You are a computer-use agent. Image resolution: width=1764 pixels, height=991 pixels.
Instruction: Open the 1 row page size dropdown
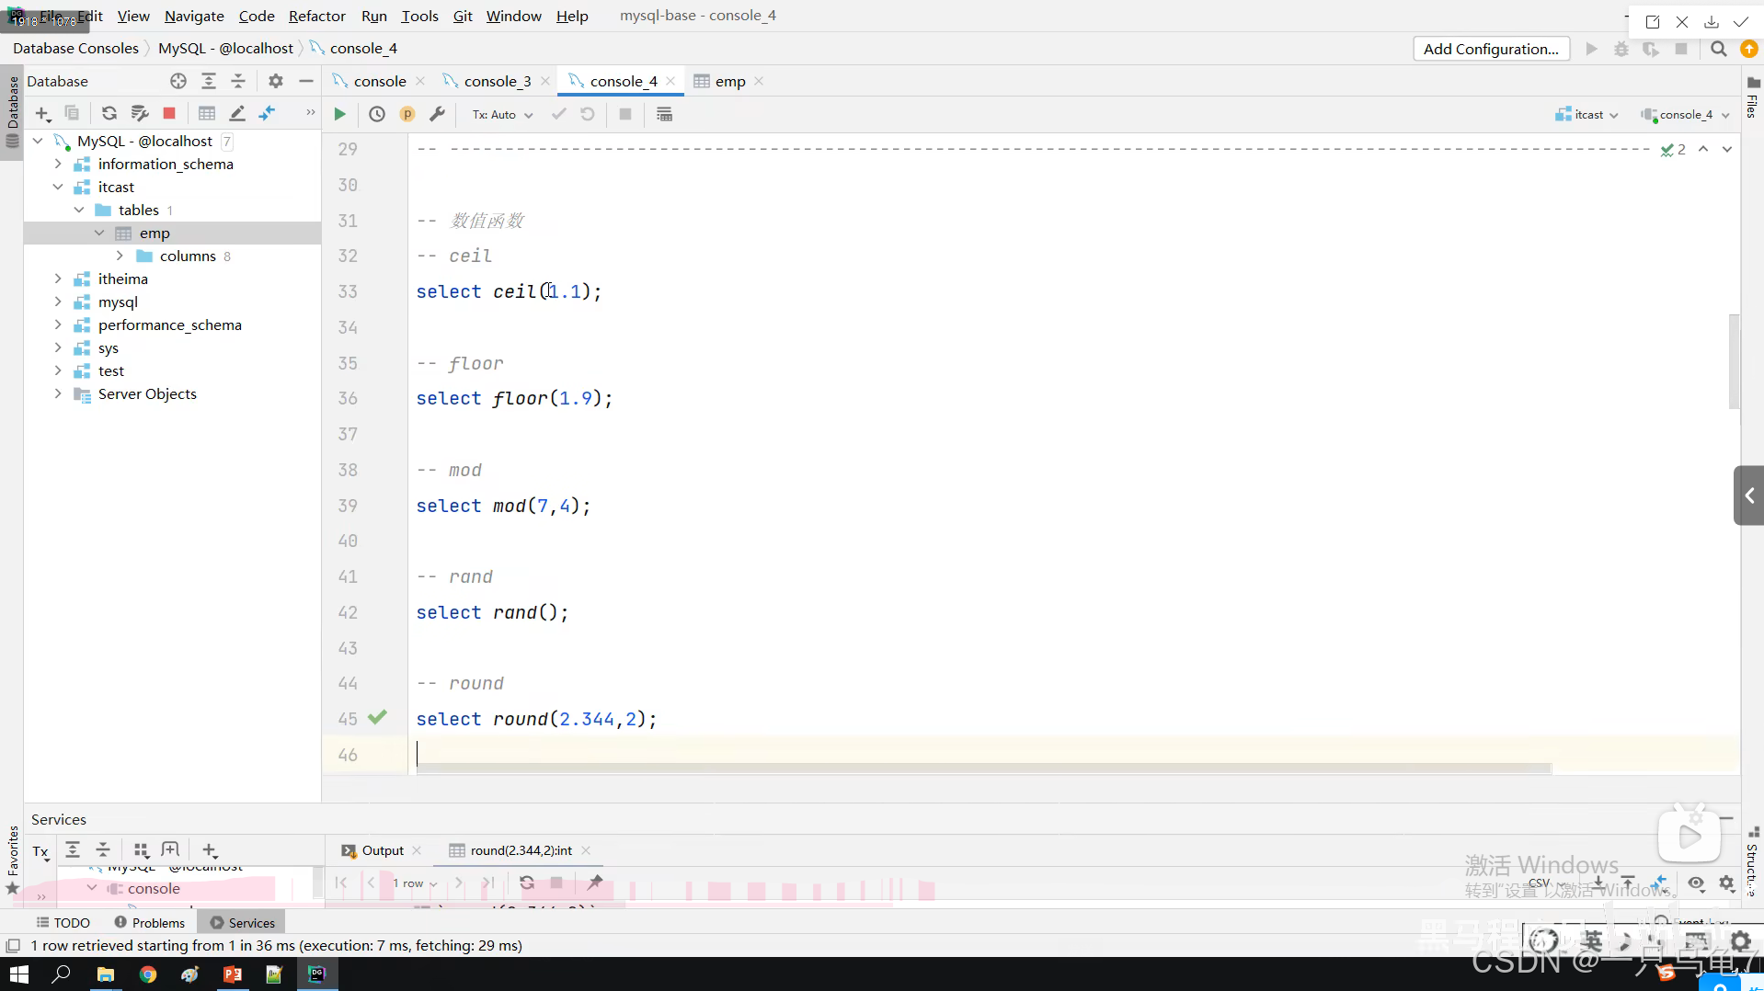pos(415,883)
